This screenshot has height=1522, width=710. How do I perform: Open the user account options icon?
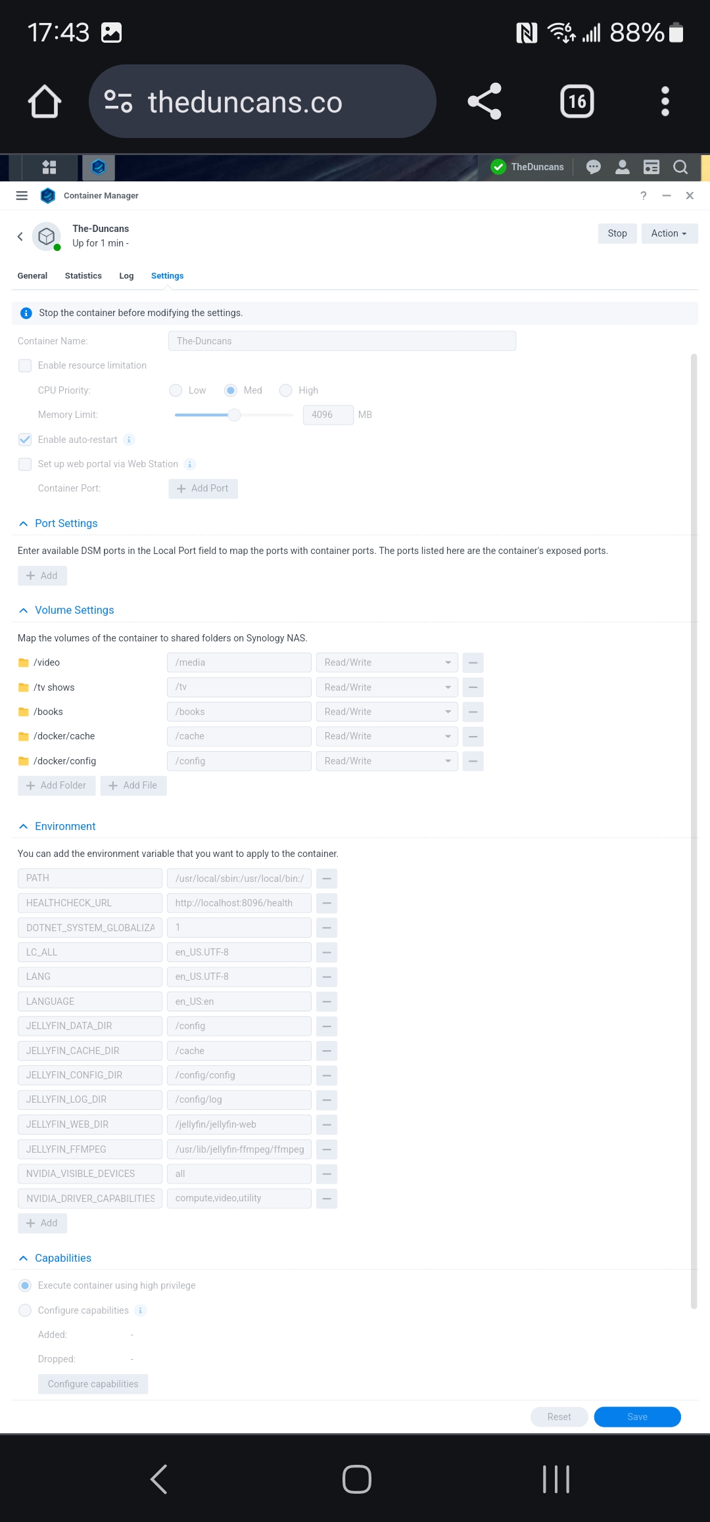pos(622,167)
